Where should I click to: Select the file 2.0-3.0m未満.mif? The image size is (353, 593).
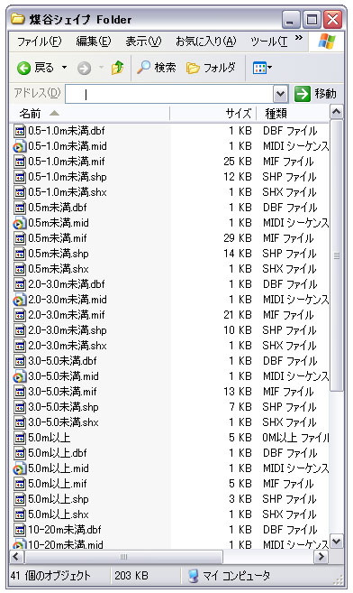pyautogui.click(x=67, y=315)
